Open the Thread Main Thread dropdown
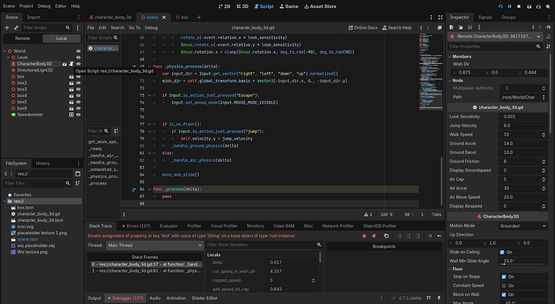This screenshot has width=555, height=304. coord(154,245)
